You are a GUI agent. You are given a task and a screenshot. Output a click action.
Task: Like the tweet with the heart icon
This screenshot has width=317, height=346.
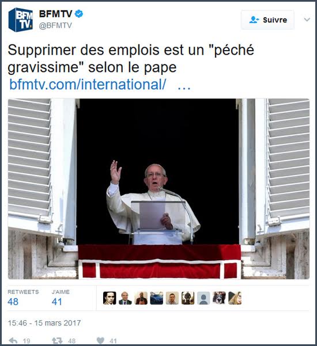[100, 341]
